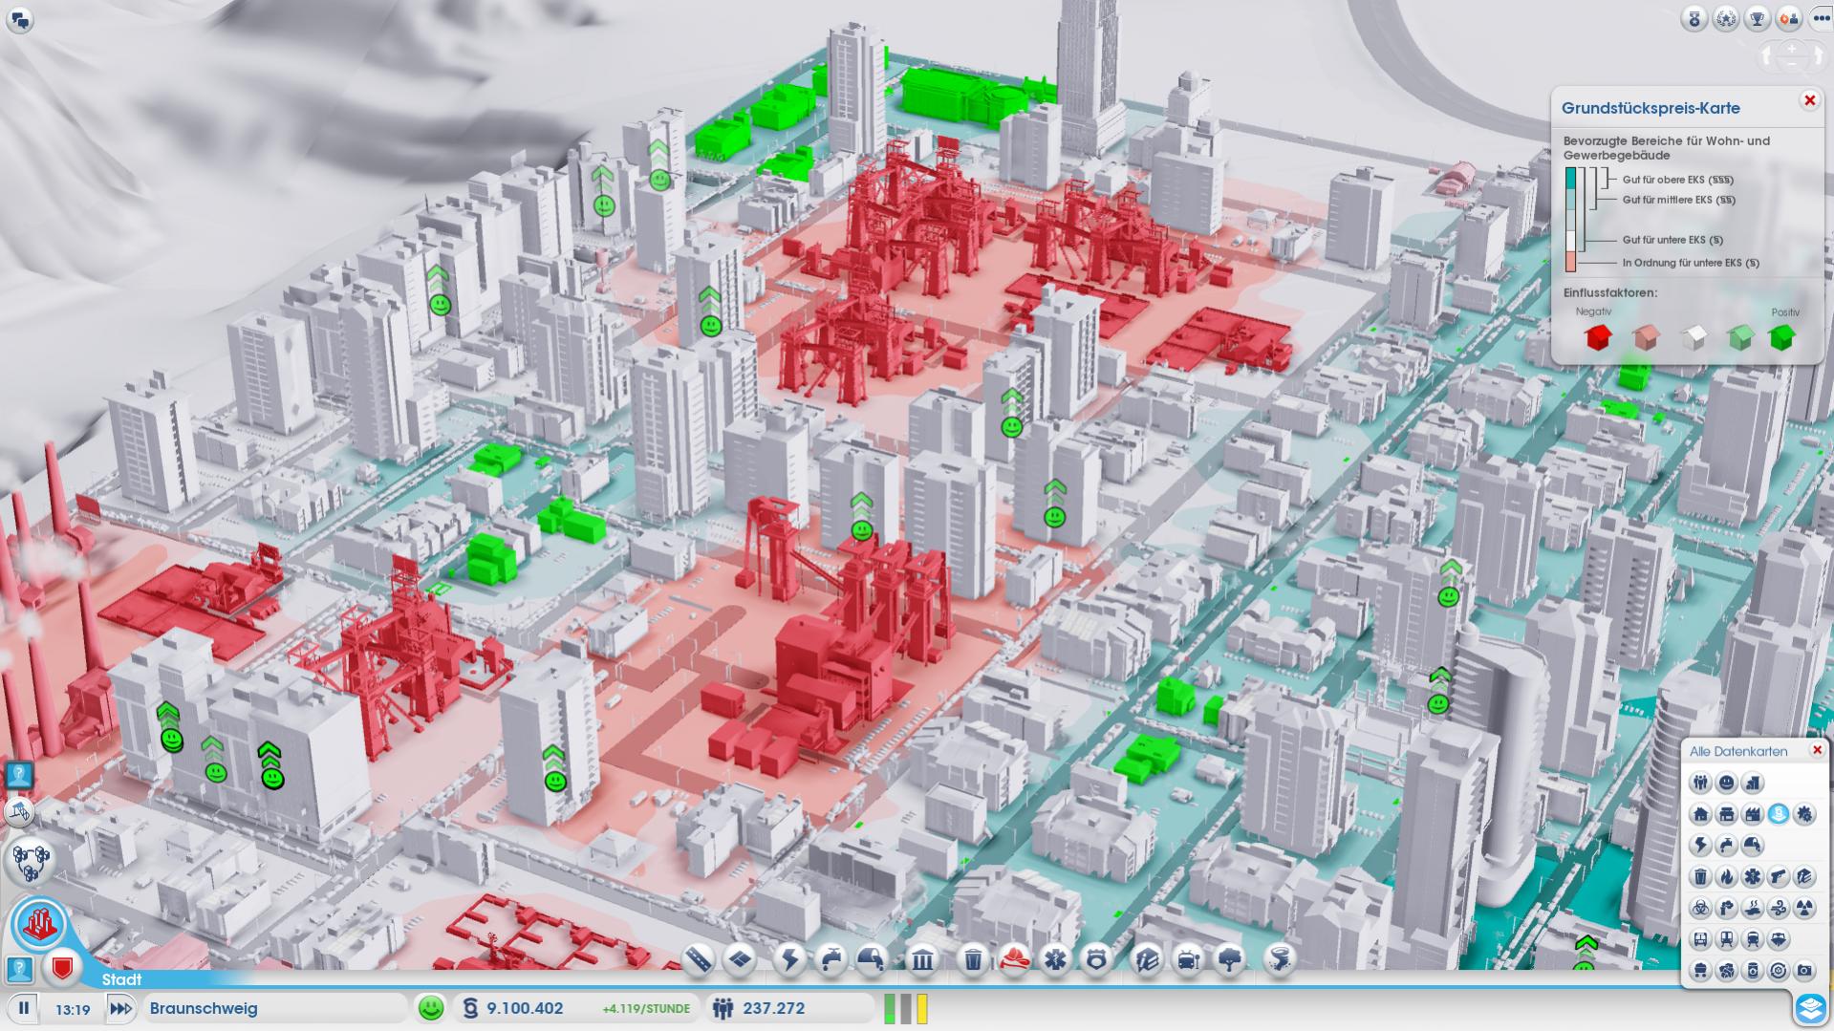Screen dimensions: 1834x1031
Task: Open the Zones build menu
Action: (x=741, y=958)
